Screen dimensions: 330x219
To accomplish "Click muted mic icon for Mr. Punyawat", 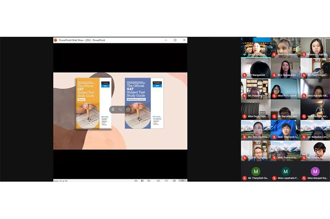I will pos(245,95).
